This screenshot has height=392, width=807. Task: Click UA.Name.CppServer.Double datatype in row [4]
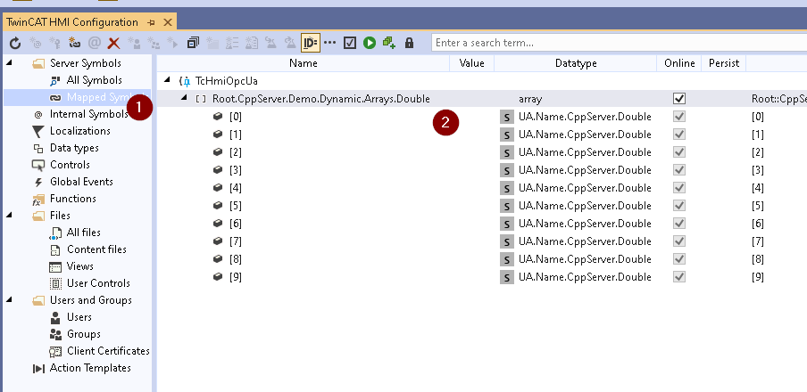pos(585,188)
